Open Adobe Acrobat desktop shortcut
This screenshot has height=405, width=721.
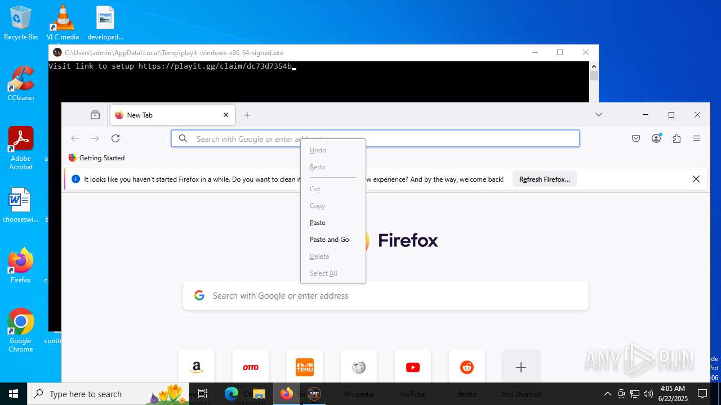pos(21,148)
